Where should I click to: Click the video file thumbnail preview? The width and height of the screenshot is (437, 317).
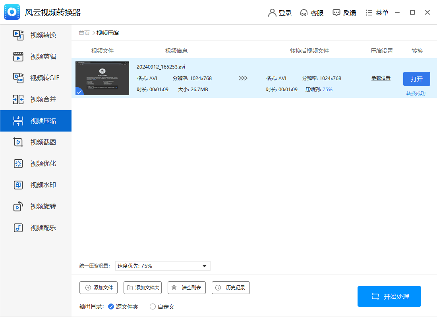coord(102,78)
